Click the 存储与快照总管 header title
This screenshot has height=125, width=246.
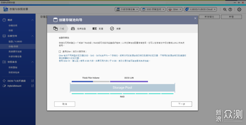[19, 9]
